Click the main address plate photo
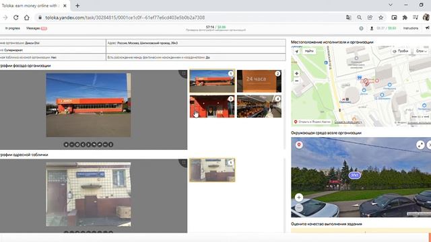Viewport: 431px width, 242px height. pyautogui.click(x=88, y=194)
